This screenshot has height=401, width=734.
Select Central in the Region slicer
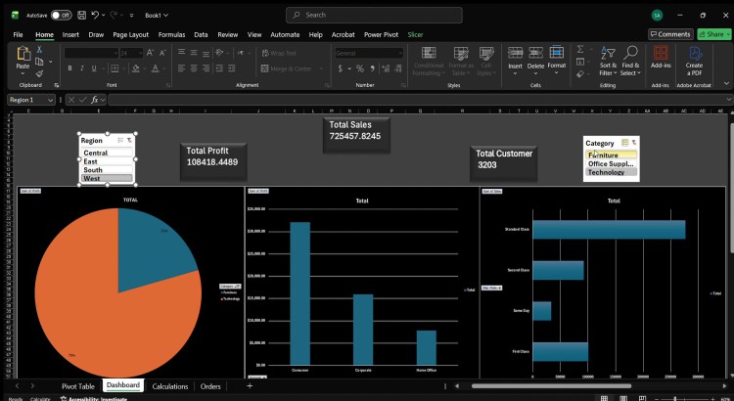[x=108, y=153]
